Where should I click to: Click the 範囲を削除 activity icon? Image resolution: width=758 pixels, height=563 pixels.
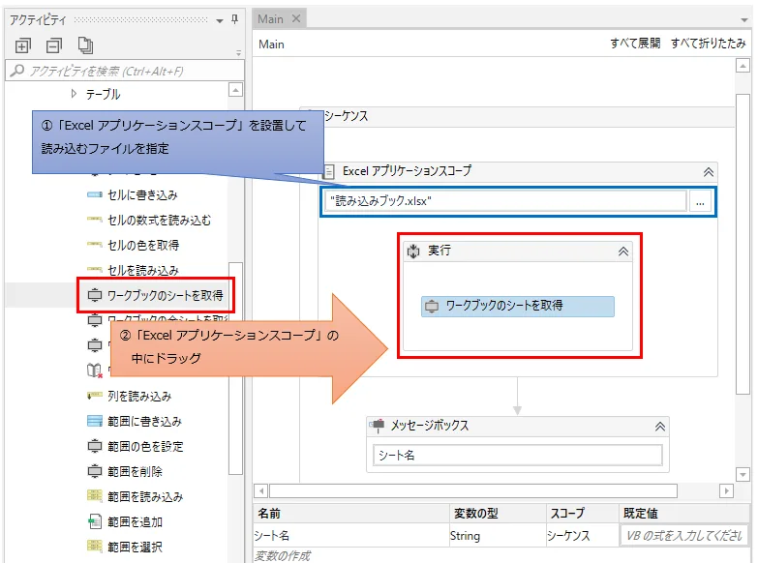click(94, 471)
